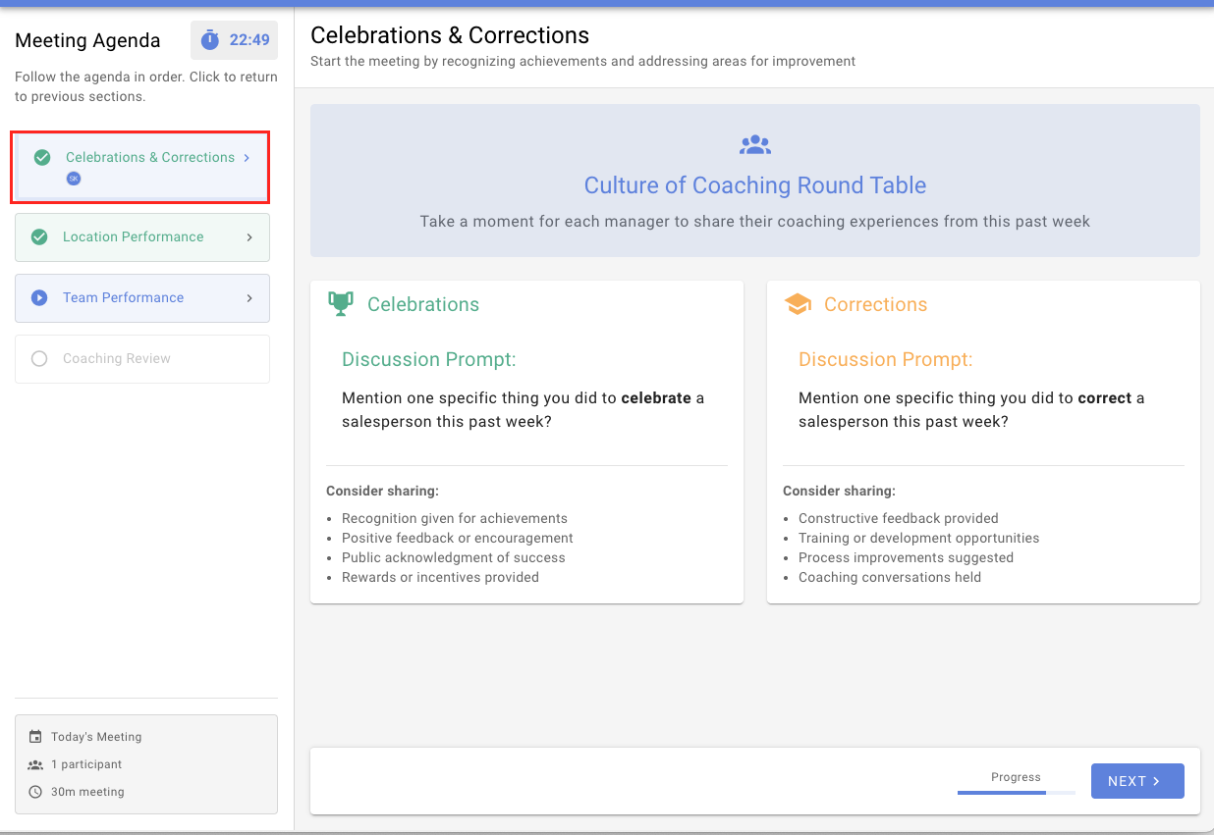1214x835 pixels.
Task: Click the calendar icon beside Today's Meeting
Action: (35, 737)
